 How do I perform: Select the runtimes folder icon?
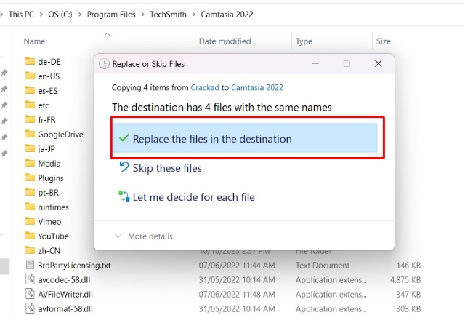30,207
